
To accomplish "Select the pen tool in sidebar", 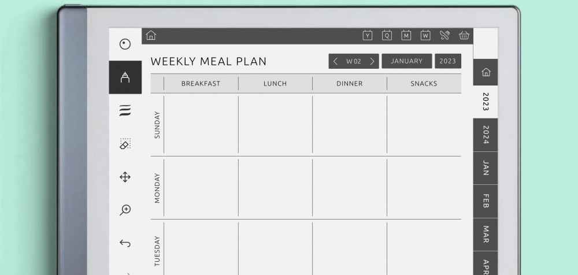I will coord(125,77).
